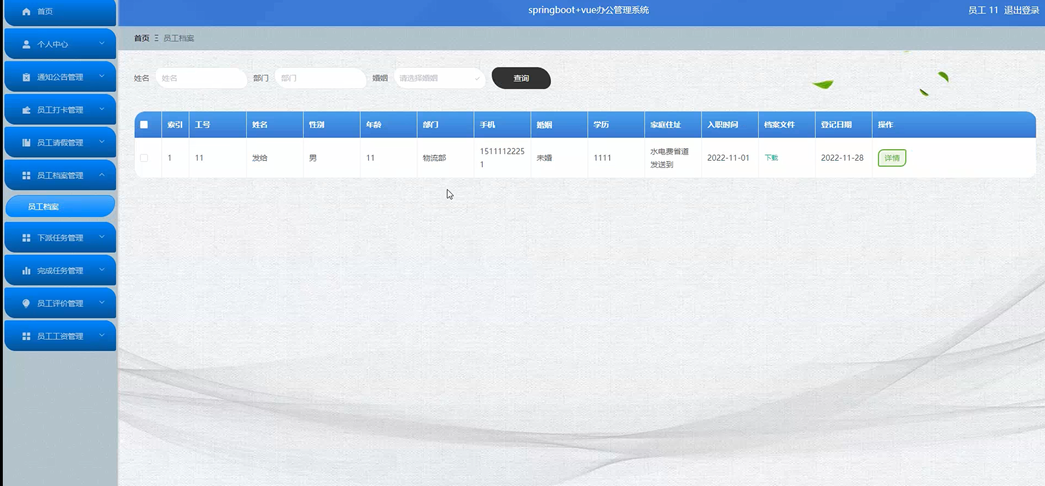Screen dimensions: 1045x486
Task: Focus the 部门 input field
Action: [x=320, y=78]
